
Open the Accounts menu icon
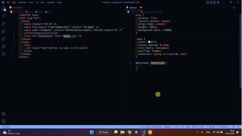[x=4, y=114]
